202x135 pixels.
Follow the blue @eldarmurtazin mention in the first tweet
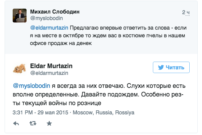tap(49, 28)
